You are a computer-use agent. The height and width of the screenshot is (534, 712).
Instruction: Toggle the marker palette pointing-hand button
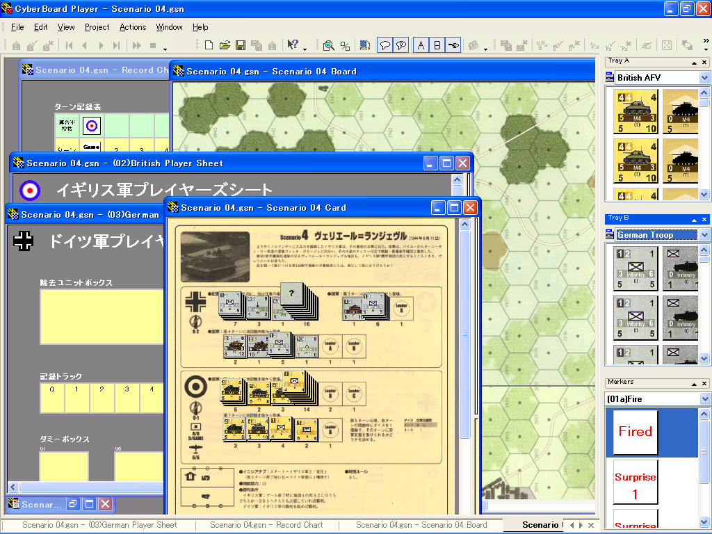tap(453, 45)
